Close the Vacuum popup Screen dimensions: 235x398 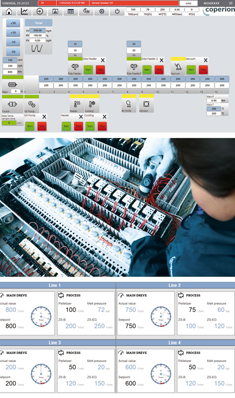point(206,60)
